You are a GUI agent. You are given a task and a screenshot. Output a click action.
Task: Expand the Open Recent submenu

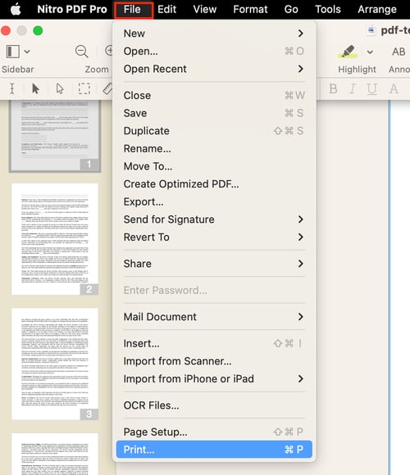pos(214,69)
